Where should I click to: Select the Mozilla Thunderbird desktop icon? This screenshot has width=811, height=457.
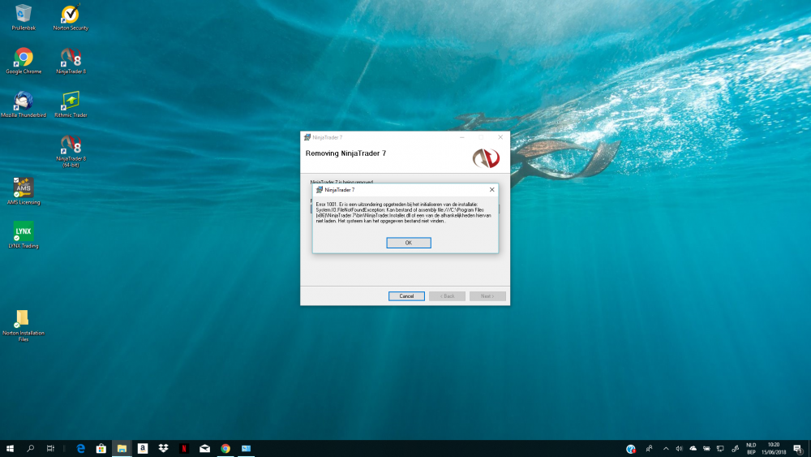pos(22,101)
